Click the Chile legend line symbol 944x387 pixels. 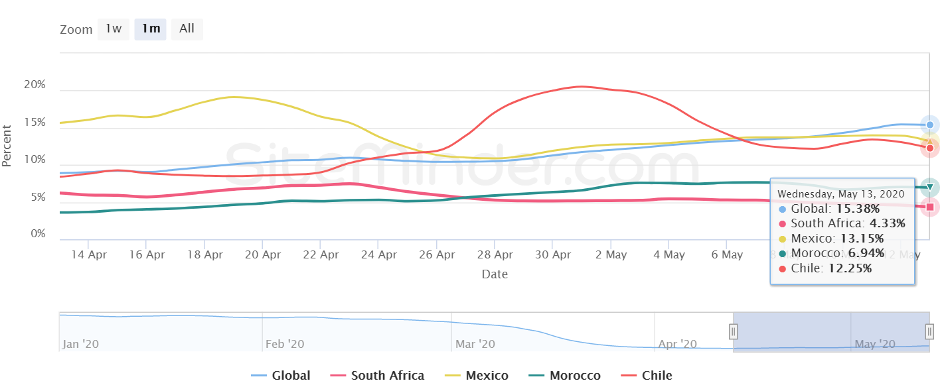click(x=628, y=376)
